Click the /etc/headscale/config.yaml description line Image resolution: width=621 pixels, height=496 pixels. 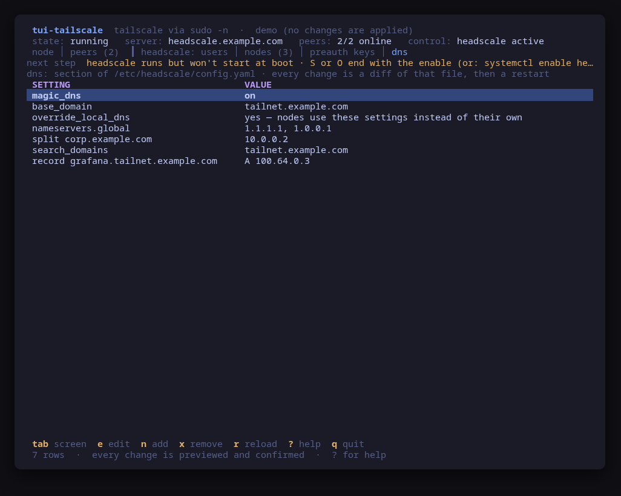click(288, 74)
